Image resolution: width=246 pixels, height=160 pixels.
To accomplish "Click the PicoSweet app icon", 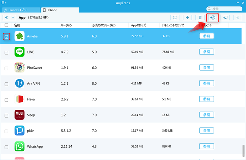I will click(x=20, y=68).
